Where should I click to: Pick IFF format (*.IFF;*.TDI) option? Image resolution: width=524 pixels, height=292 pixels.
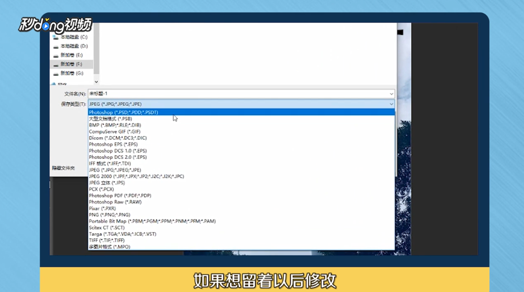[241, 164]
